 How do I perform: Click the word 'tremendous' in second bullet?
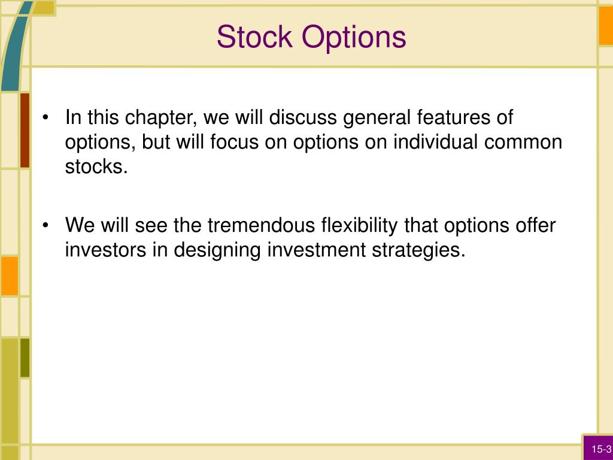(x=261, y=225)
